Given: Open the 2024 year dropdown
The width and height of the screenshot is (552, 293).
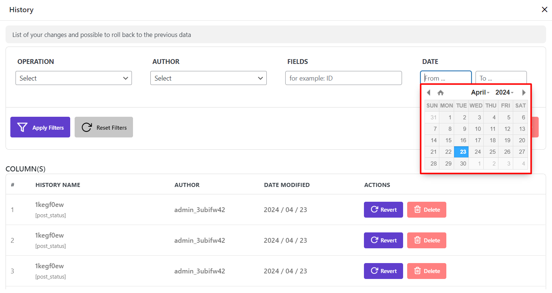Looking at the screenshot, I should [504, 92].
